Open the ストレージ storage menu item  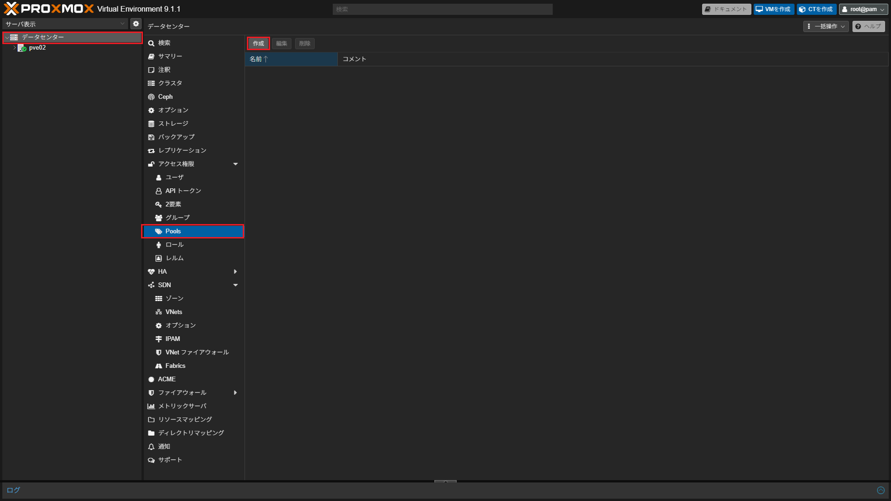173,123
